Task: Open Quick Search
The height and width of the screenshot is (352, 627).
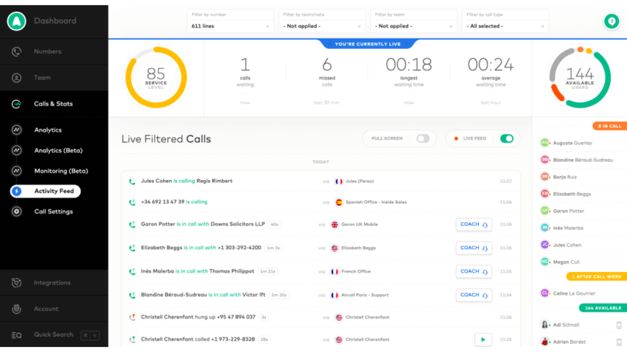Action: coord(54,335)
